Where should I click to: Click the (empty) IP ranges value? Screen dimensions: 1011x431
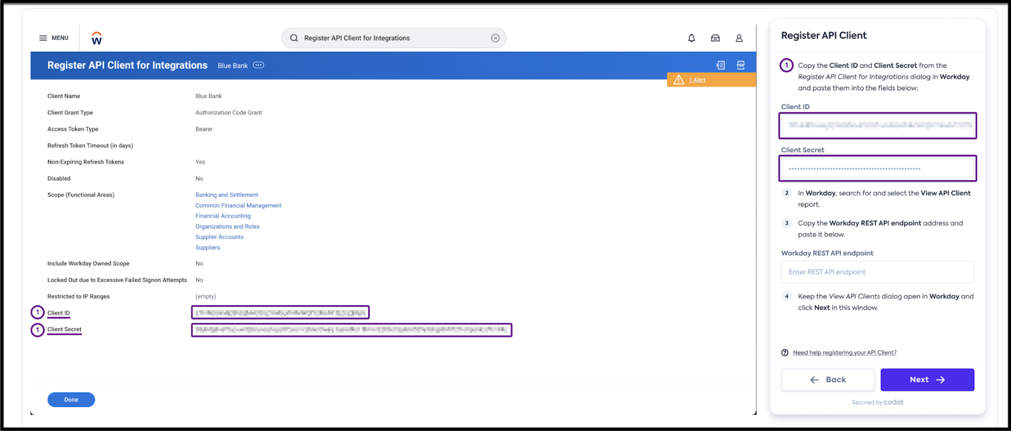(205, 296)
